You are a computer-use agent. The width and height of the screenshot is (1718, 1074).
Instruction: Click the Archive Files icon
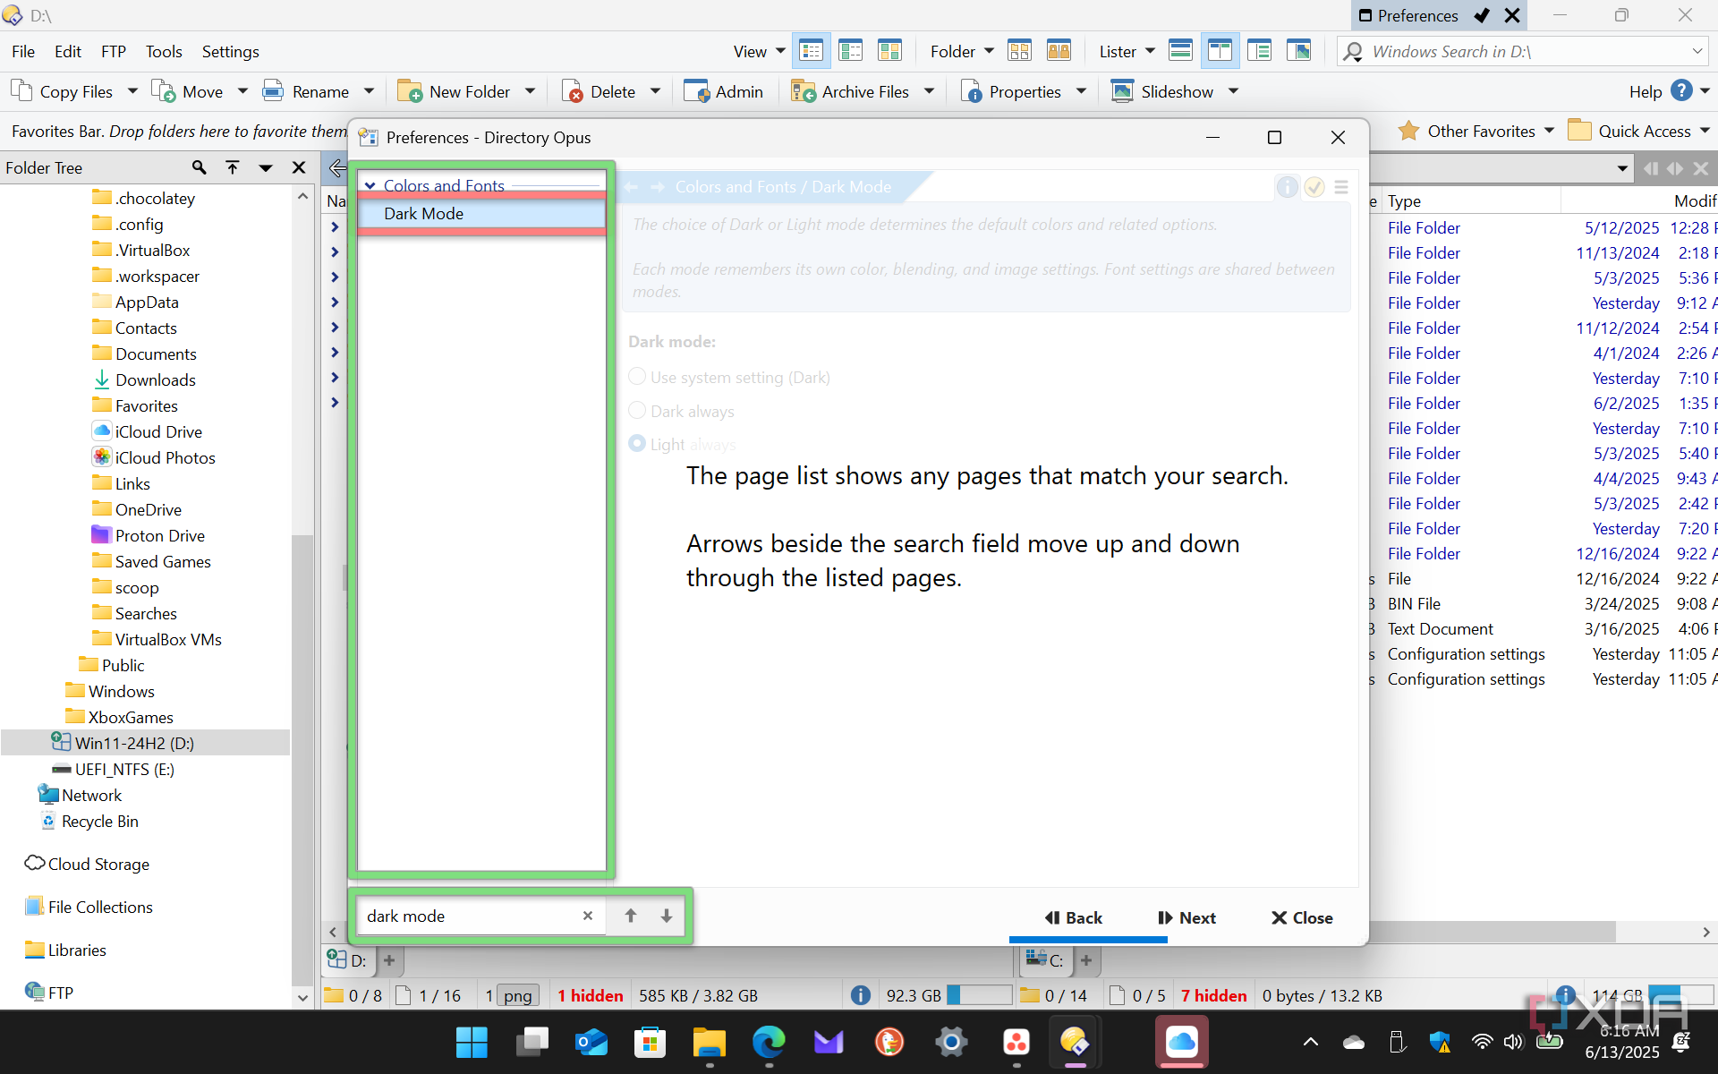804,91
